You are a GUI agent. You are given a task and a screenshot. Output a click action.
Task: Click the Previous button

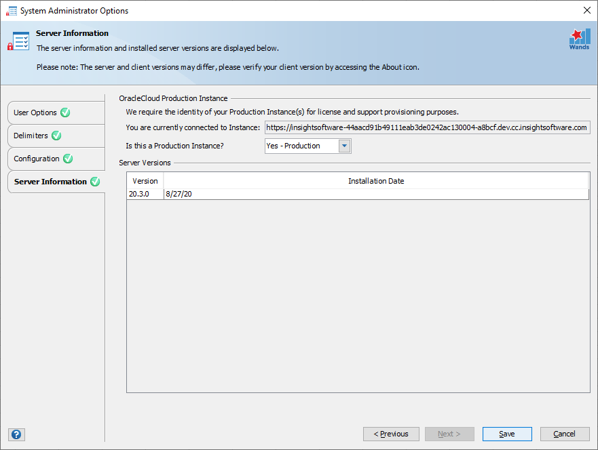pyautogui.click(x=391, y=434)
